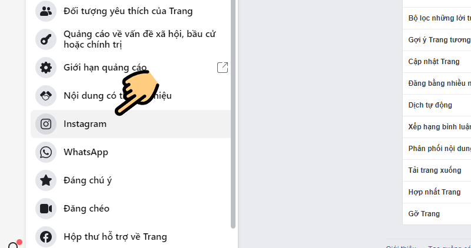Click the handshake icon for branded content
The height and width of the screenshot is (248, 471).
click(46, 96)
